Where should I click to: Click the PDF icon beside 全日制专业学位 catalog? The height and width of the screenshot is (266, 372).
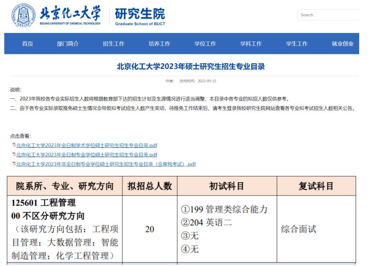click(14, 154)
